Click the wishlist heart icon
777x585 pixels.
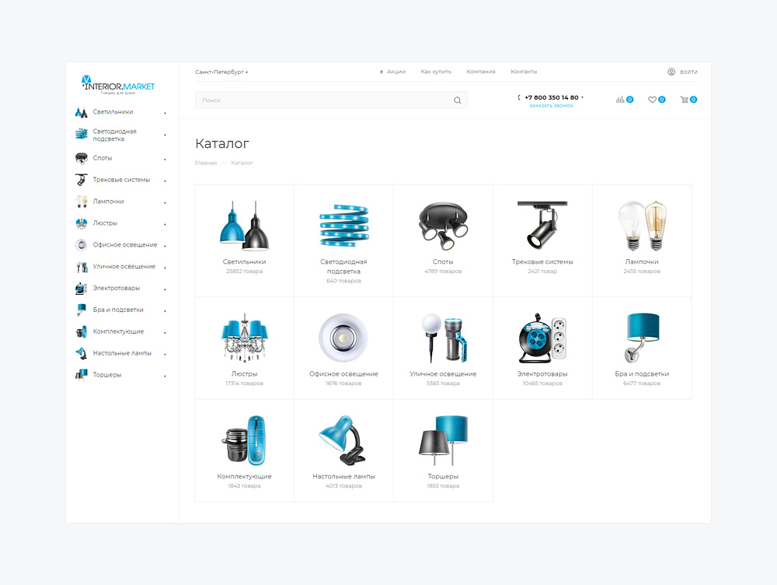click(x=653, y=100)
